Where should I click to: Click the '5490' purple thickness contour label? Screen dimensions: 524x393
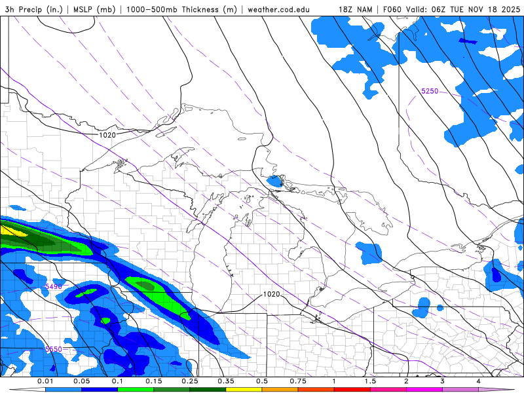(x=54, y=286)
